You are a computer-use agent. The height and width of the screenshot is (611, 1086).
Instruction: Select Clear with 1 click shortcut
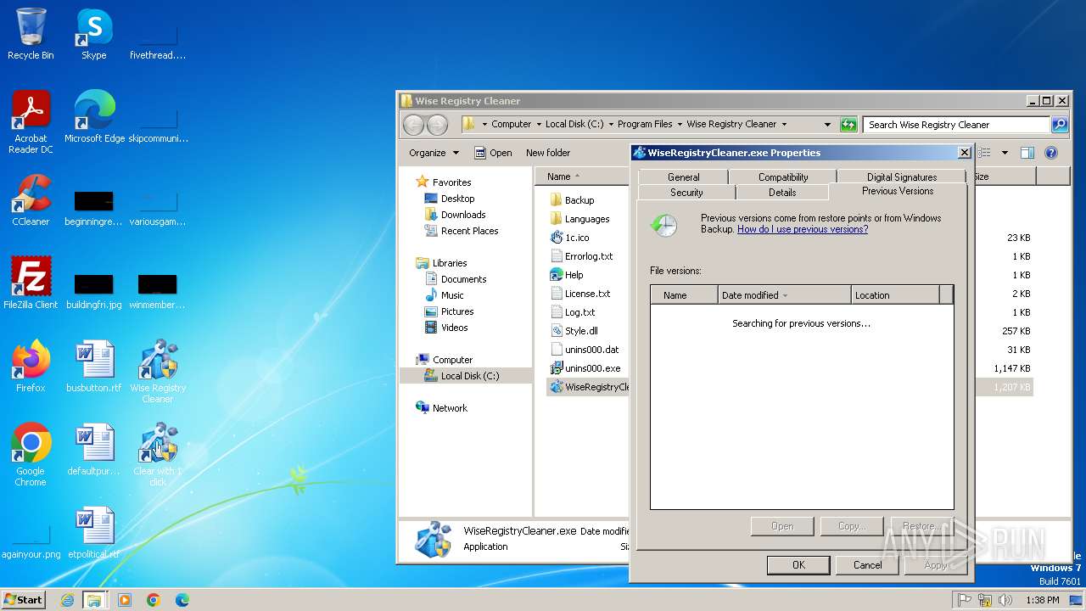(158, 455)
